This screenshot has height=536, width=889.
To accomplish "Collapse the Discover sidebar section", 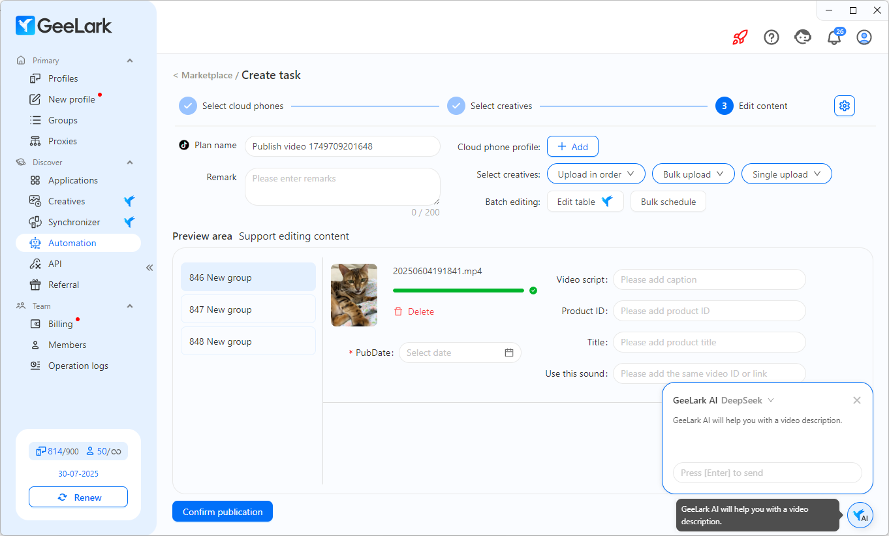I will click(x=130, y=163).
